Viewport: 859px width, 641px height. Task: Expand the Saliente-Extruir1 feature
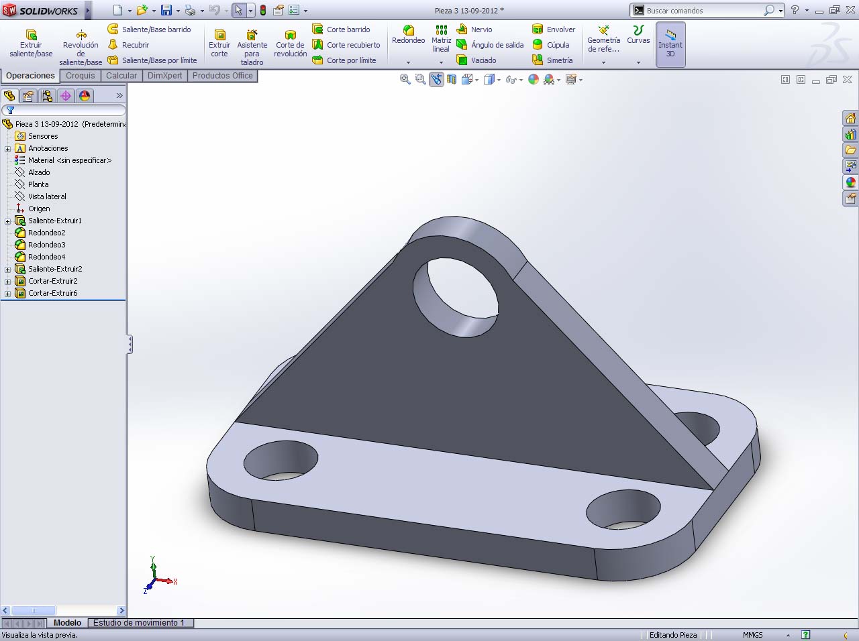pyautogui.click(x=7, y=221)
